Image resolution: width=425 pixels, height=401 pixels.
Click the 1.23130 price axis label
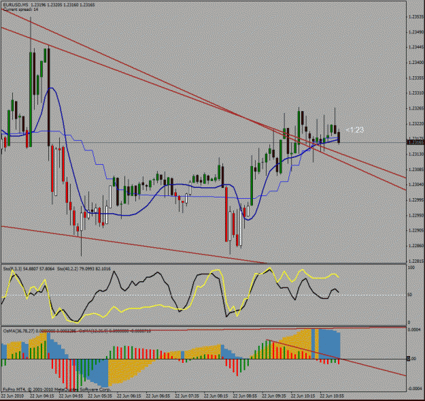click(416, 155)
